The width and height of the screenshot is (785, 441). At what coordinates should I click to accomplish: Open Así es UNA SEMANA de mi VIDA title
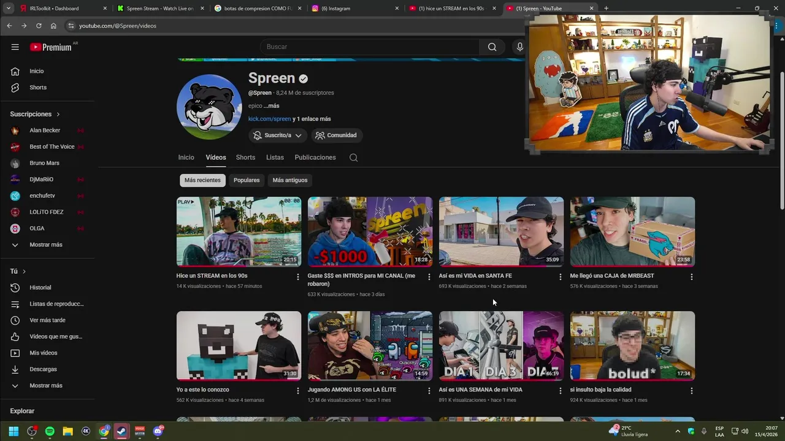click(x=481, y=390)
